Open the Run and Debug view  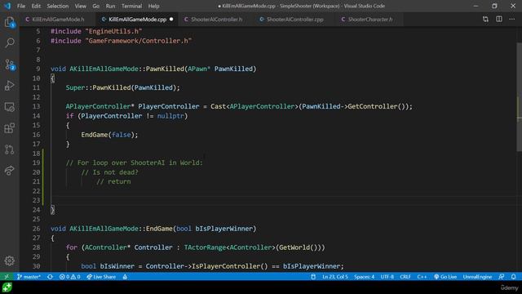point(9,86)
